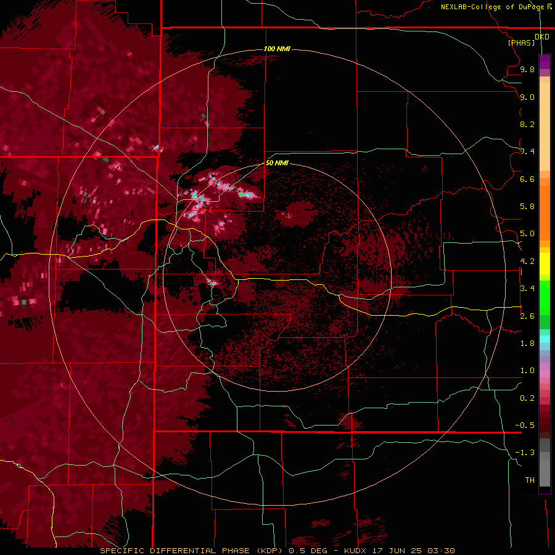Screen dimensions: 555x555
Task: Select the 9.0 scale value
Action: (x=527, y=97)
